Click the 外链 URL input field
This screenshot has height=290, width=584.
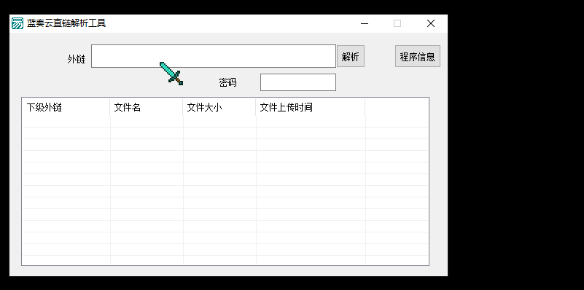(x=214, y=56)
